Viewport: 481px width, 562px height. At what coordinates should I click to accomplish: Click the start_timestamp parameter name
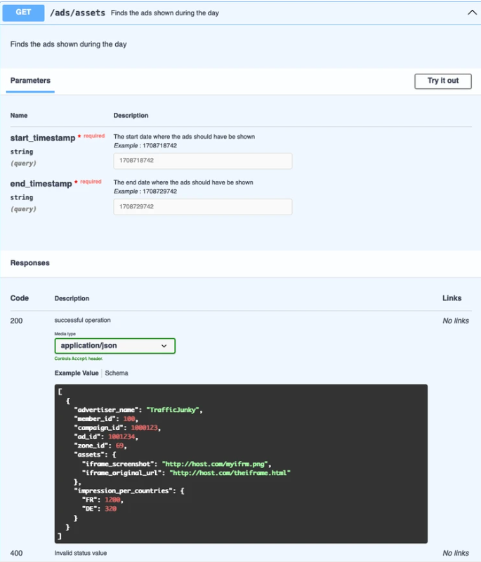tap(42, 138)
